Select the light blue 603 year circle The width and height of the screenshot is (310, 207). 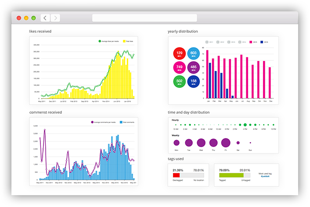(x=193, y=53)
